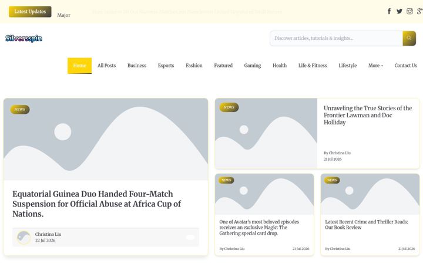Open the Avatar Magic: The Gathering article
This screenshot has width=423, height=264.
point(259,228)
